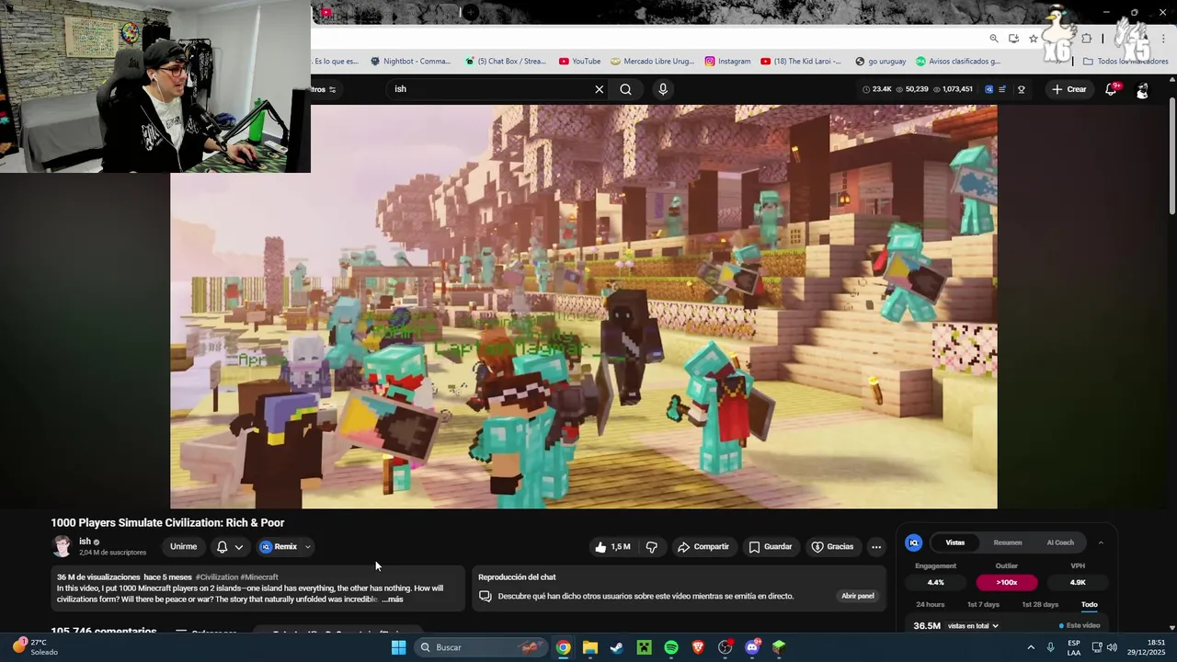Select the 24 hours range tab
Viewport: 1177px width, 662px height.
pyautogui.click(x=931, y=605)
